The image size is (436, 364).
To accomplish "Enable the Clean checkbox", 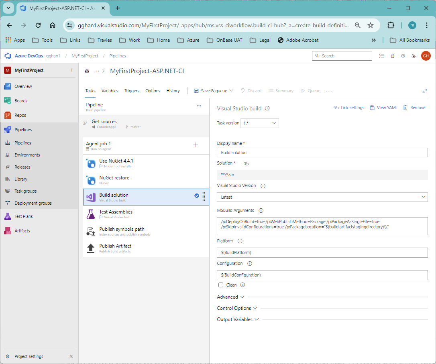I will (221, 285).
